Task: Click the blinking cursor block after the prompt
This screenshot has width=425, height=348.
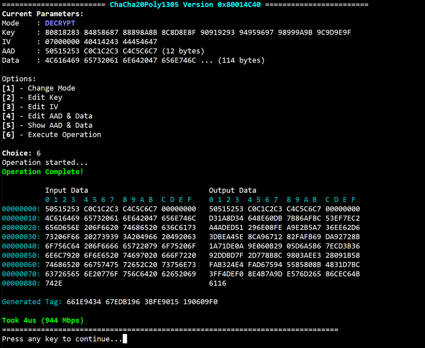Action: coord(125,339)
